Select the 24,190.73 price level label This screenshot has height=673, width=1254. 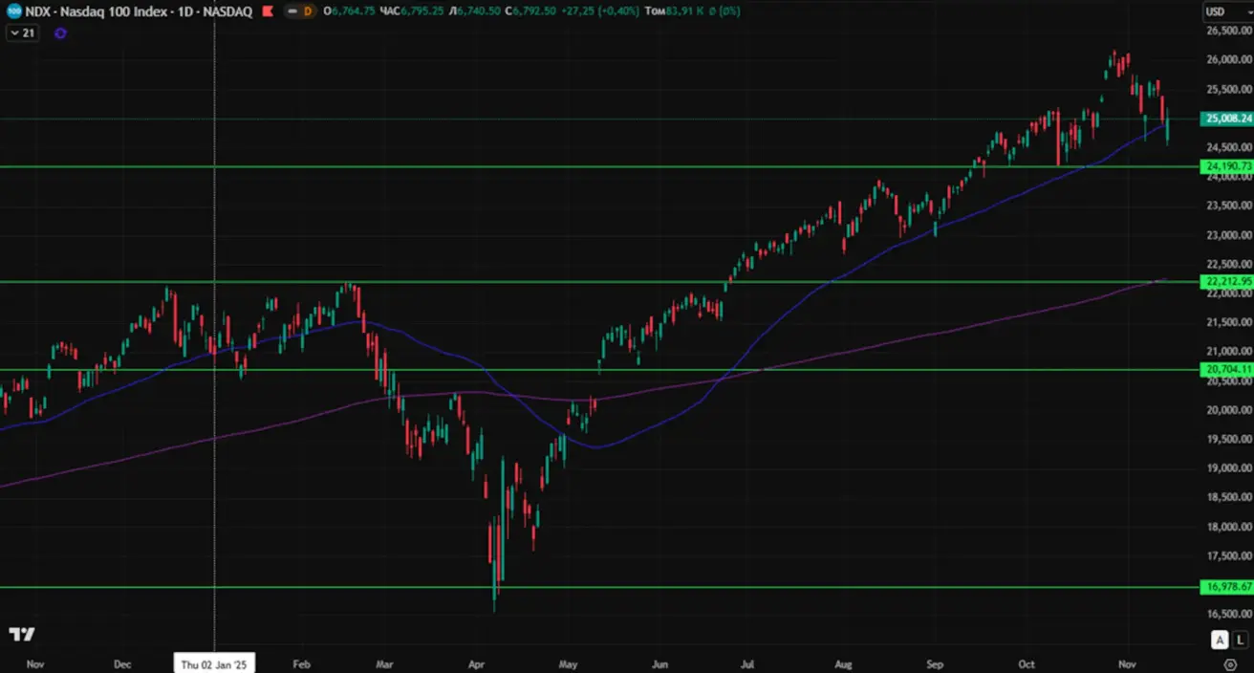1225,166
